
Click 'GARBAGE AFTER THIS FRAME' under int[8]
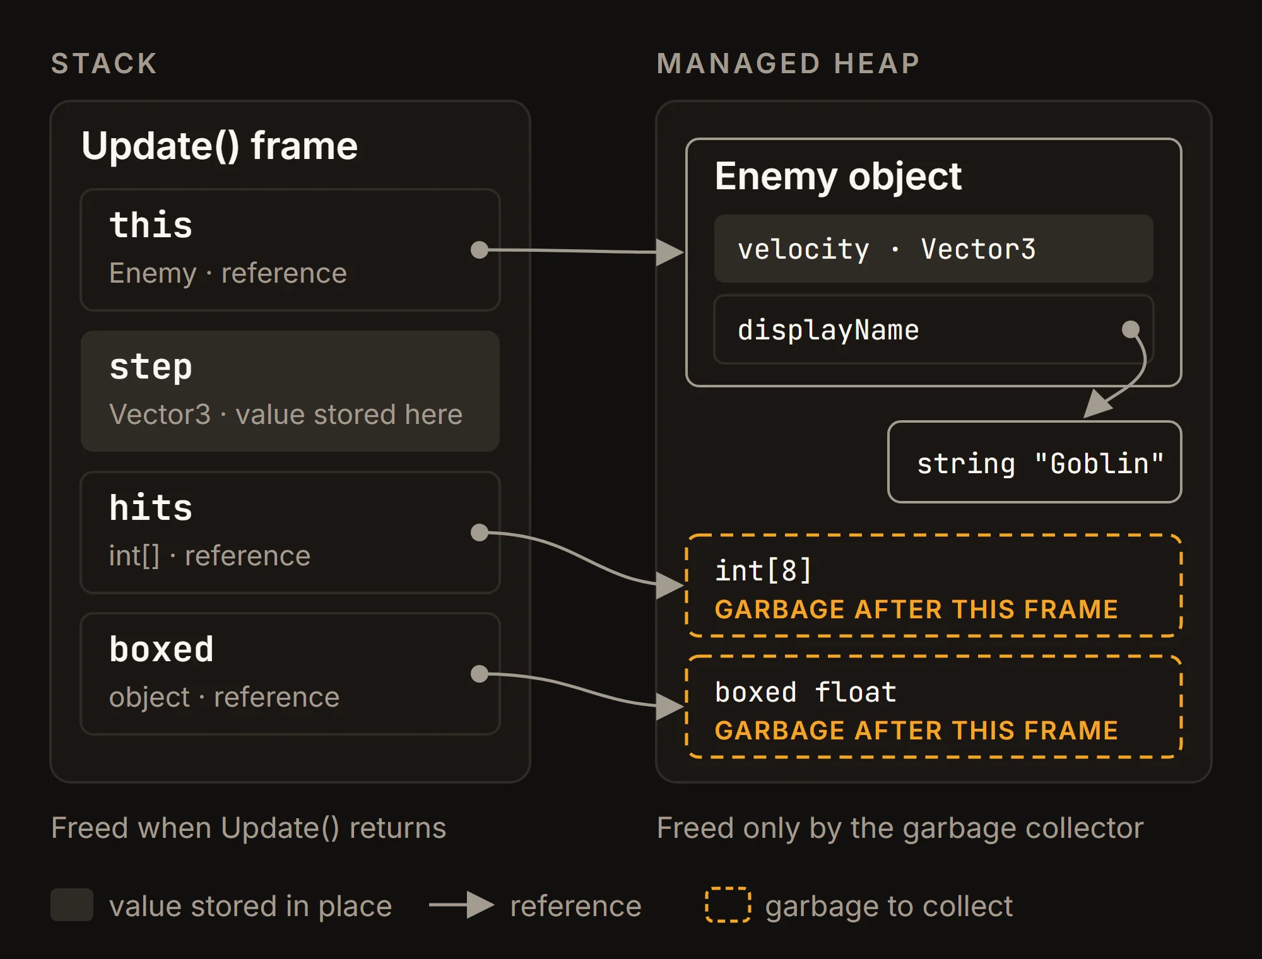(916, 609)
